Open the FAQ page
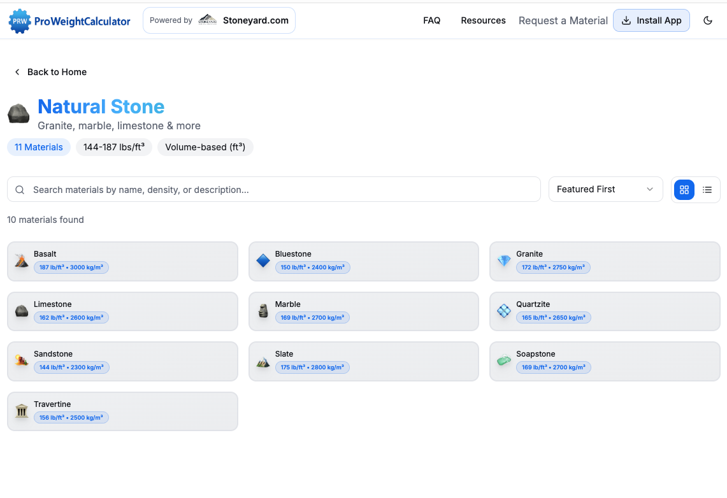This screenshot has height=498, width=727. (x=431, y=20)
